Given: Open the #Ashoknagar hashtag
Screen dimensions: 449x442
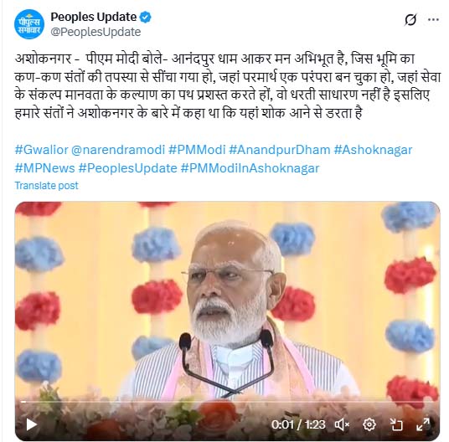Looking at the screenshot, I should click(373, 150).
